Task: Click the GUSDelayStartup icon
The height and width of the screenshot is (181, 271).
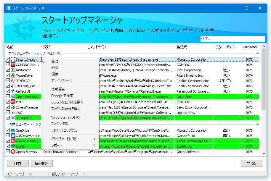Action: (x=13, y=136)
